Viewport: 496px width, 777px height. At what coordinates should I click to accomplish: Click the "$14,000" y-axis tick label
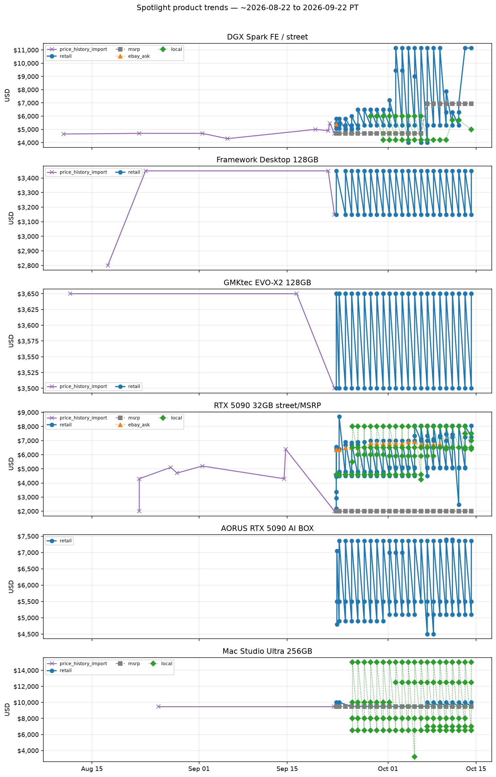pos(26,671)
